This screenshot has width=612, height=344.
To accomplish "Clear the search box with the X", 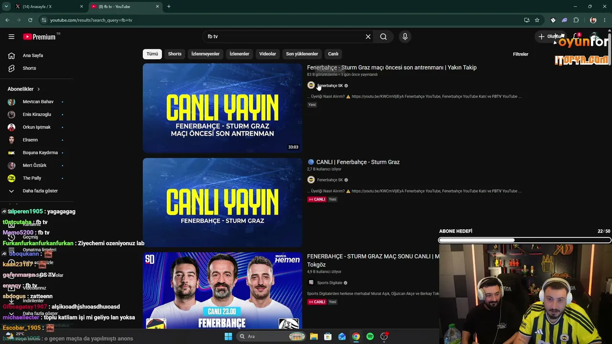I will pos(368,37).
